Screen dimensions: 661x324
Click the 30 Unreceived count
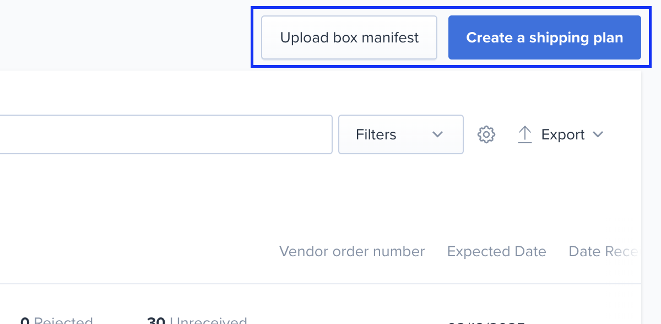[x=197, y=320]
